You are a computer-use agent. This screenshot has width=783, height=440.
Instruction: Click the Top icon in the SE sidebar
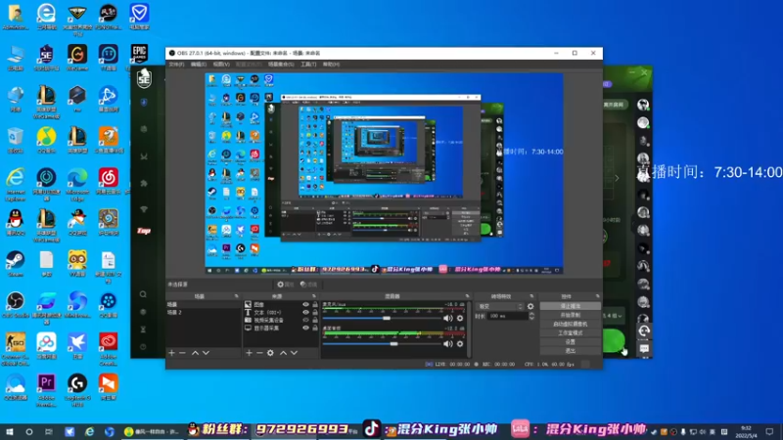coord(144,231)
